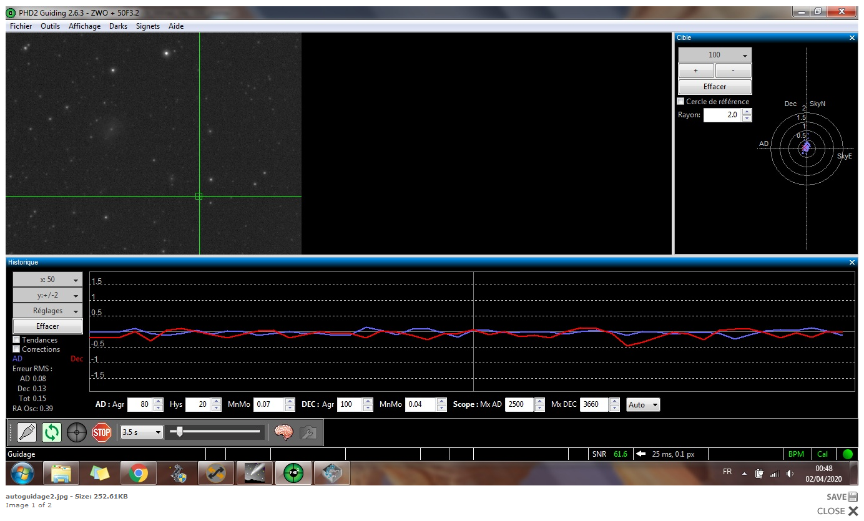Viewport: 864px width, 521px height.
Task: Click the crosshair guide icon
Action: click(x=77, y=432)
